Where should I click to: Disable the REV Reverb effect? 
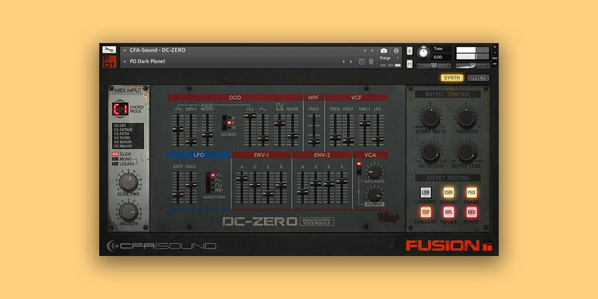point(471,212)
